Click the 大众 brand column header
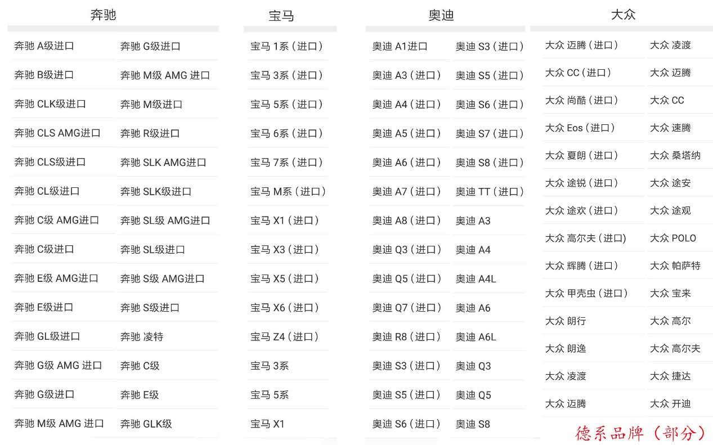The width and height of the screenshot is (713, 445). pos(623,15)
